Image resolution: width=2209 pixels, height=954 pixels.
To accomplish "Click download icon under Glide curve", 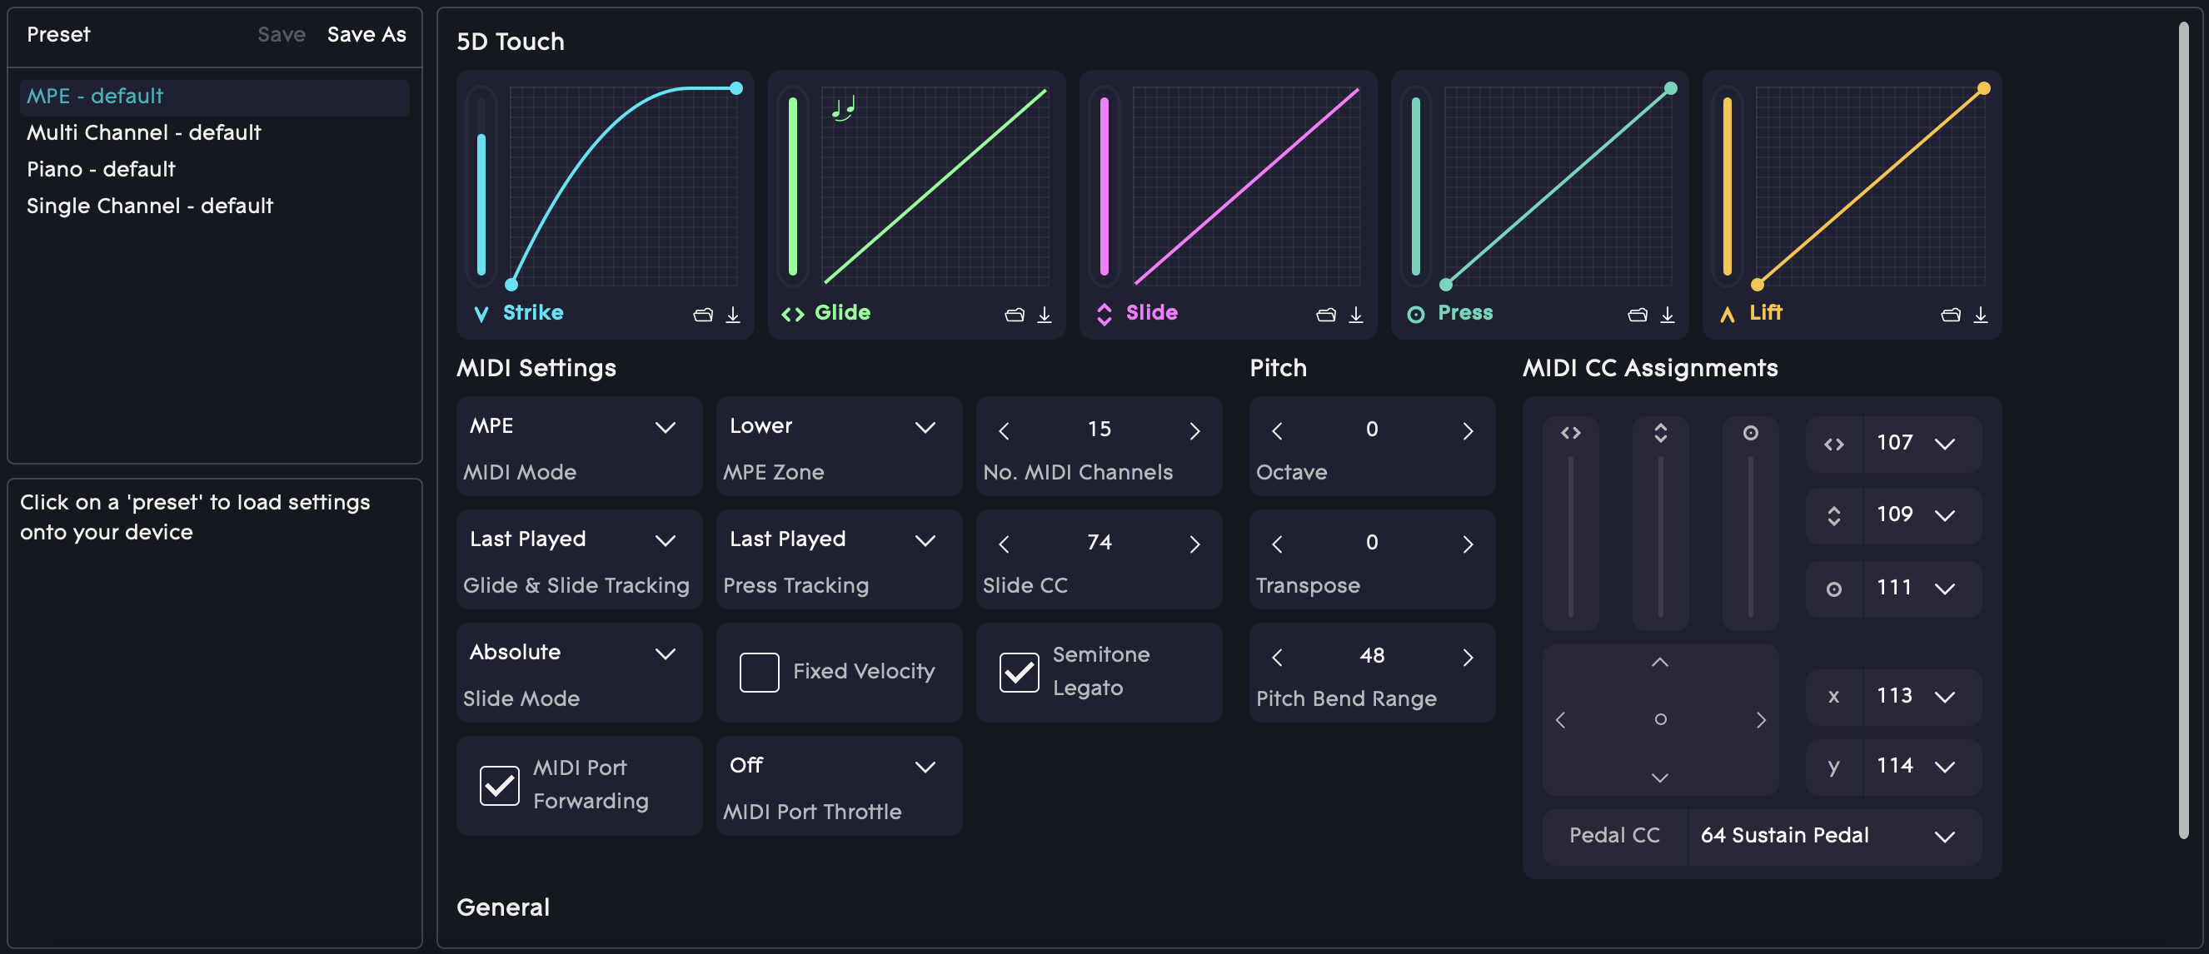I will pyautogui.click(x=1044, y=315).
